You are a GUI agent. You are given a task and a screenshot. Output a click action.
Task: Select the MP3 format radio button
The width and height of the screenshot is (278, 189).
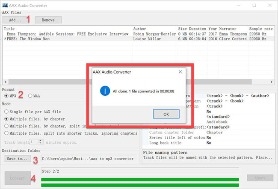(10, 96)
